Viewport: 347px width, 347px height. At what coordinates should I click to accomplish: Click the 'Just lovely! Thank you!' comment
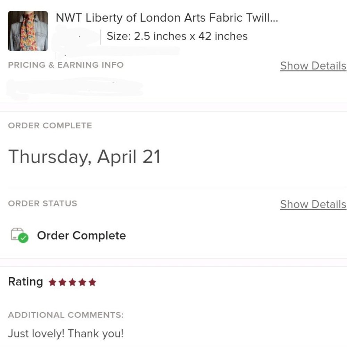coord(66,334)
